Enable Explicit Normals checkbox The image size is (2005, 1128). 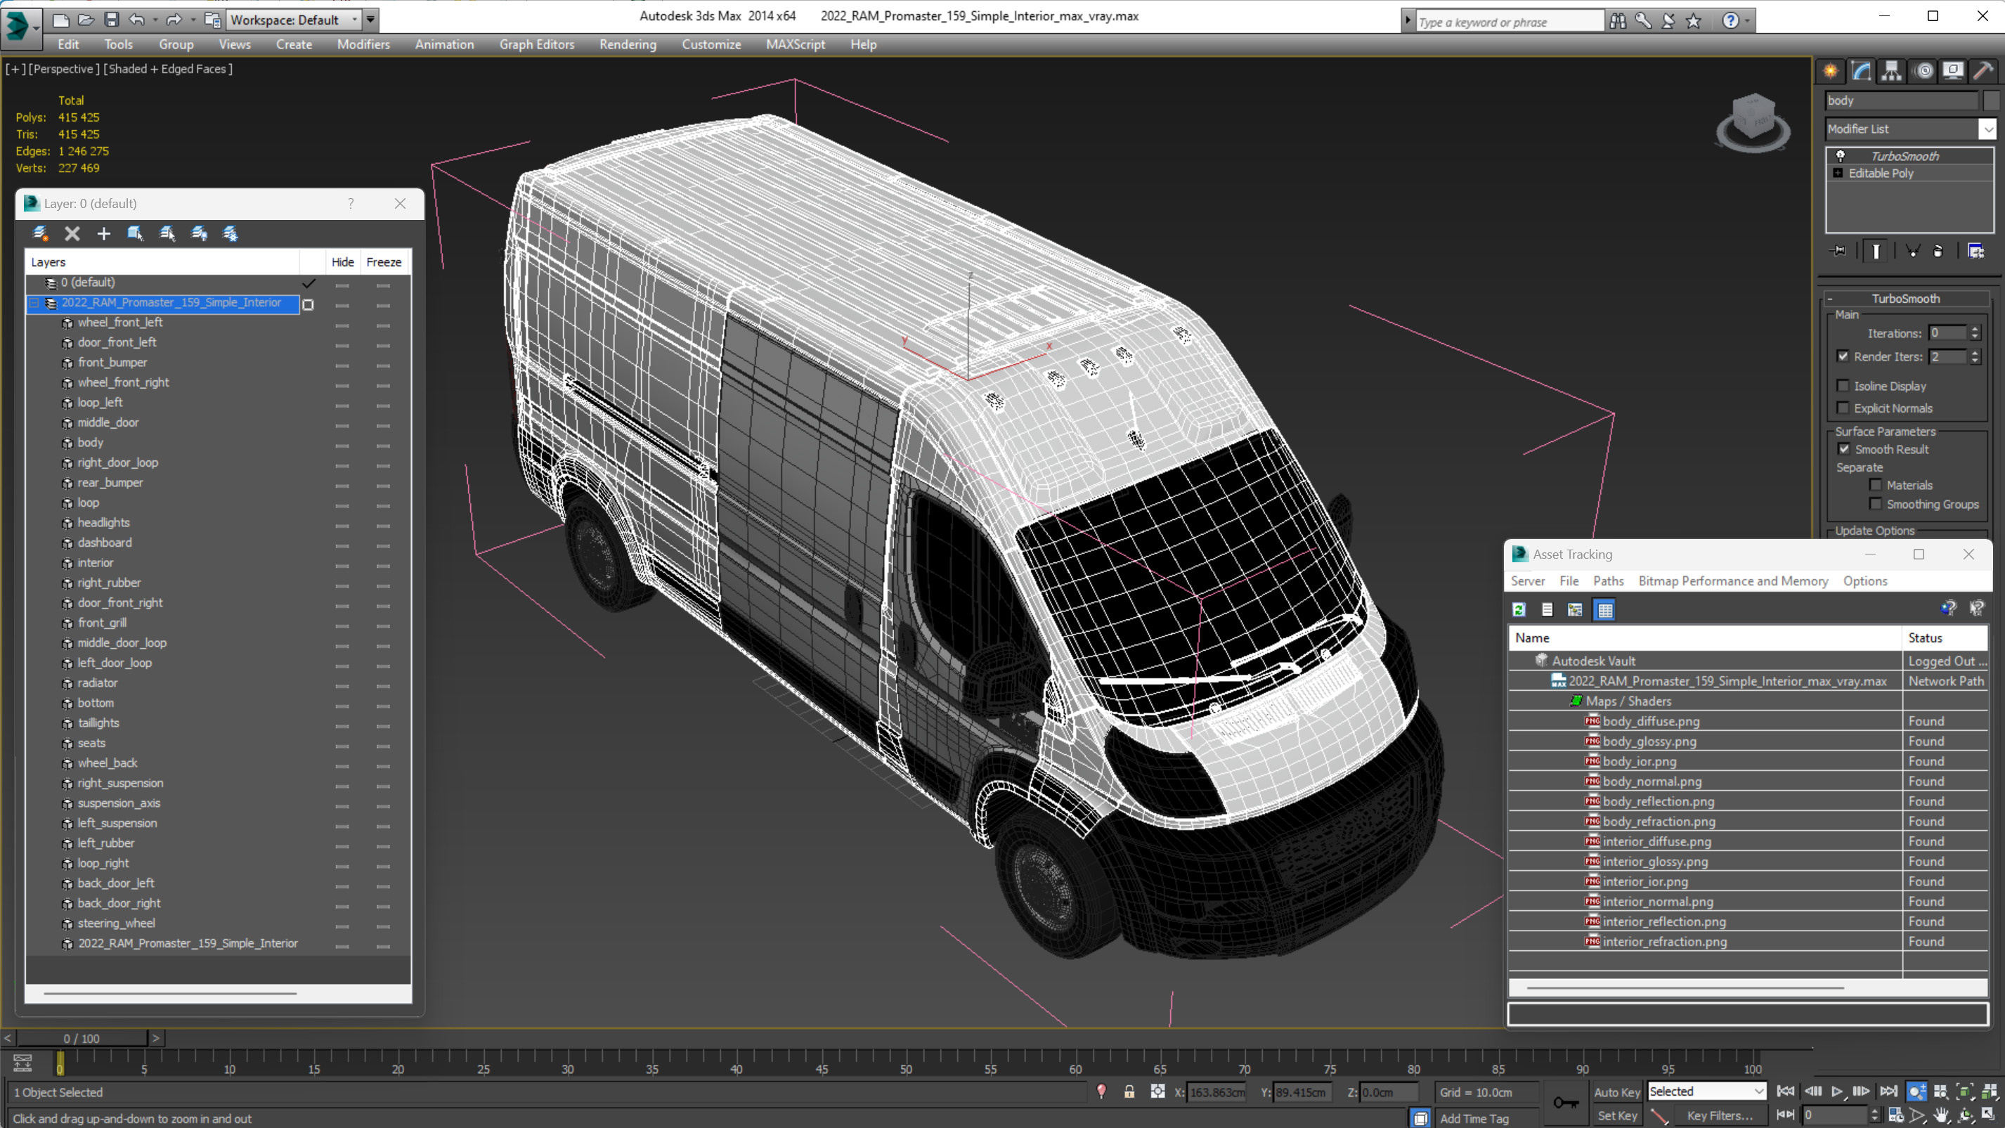click(1843, 408)
